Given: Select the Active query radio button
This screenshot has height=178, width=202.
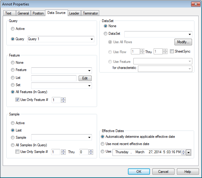Looking at the screenshot, I should click(13, 29).
